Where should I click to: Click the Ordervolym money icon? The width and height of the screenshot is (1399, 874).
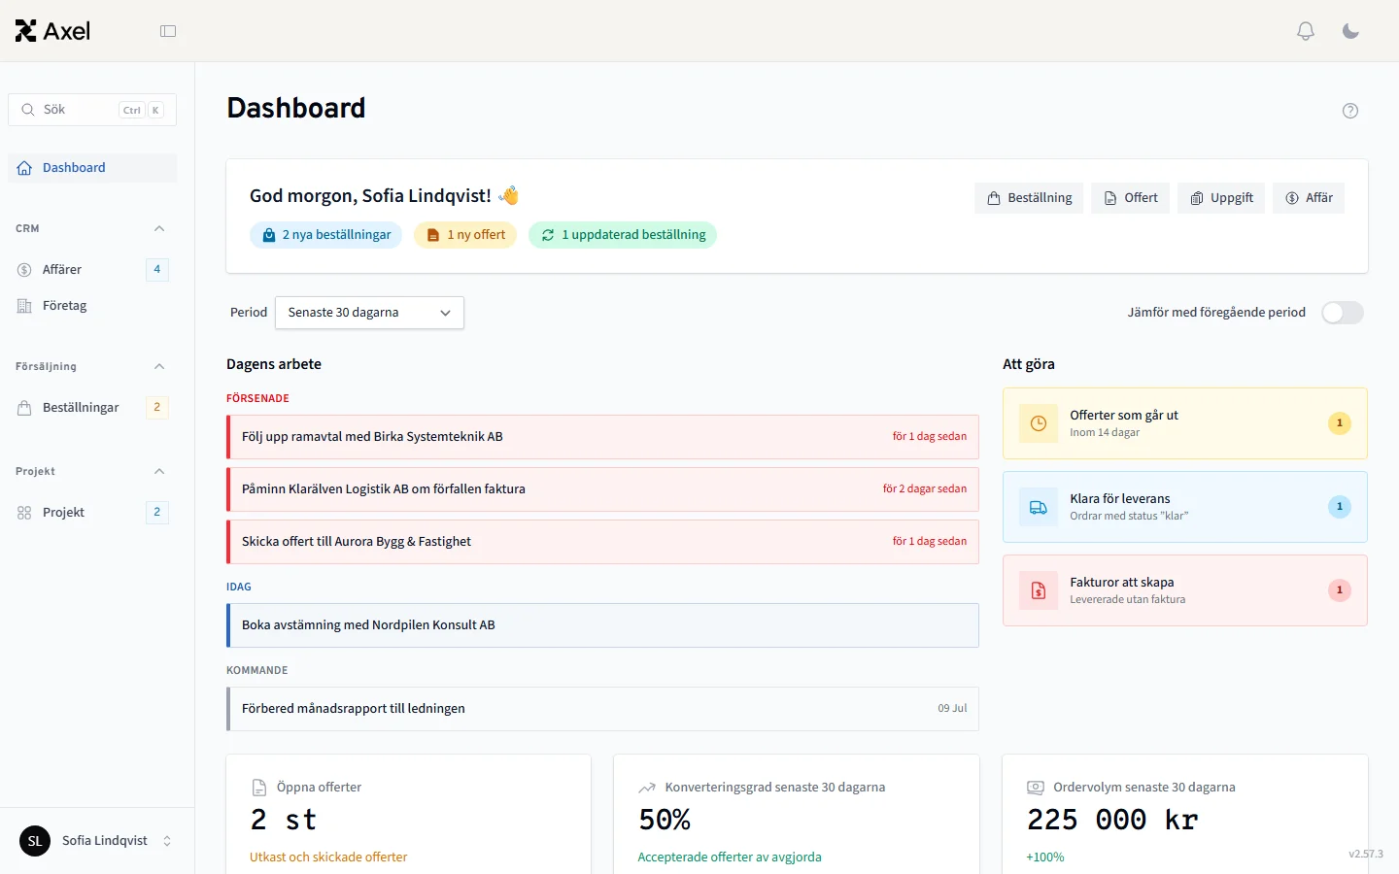click(x=1036, y=788)
